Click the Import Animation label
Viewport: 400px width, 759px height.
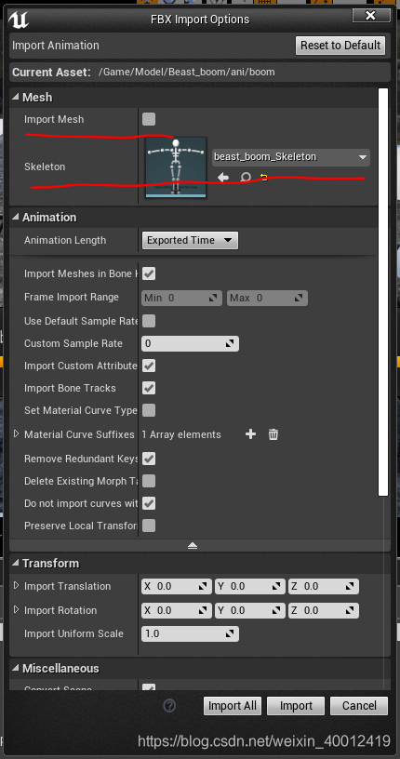pos(56,46)
